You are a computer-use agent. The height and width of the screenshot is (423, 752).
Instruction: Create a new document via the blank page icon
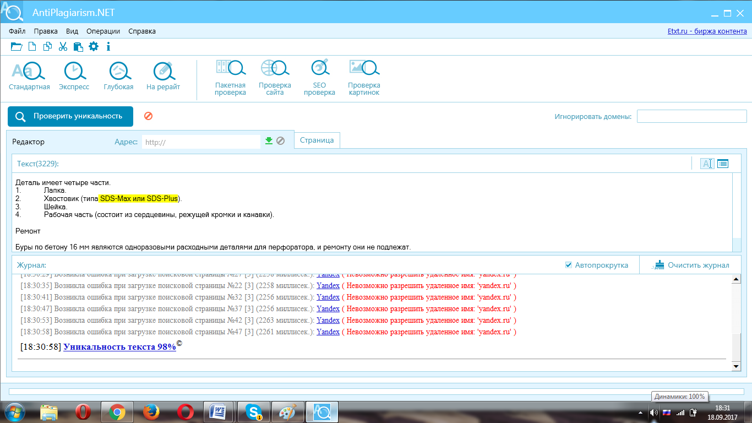32,47
